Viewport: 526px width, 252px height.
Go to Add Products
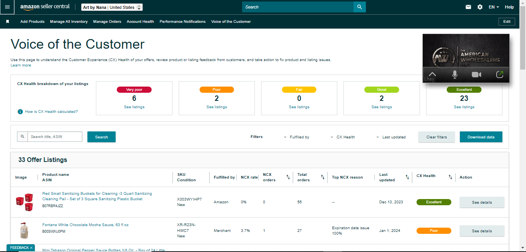pyautogui.click(x=32, y=22)
